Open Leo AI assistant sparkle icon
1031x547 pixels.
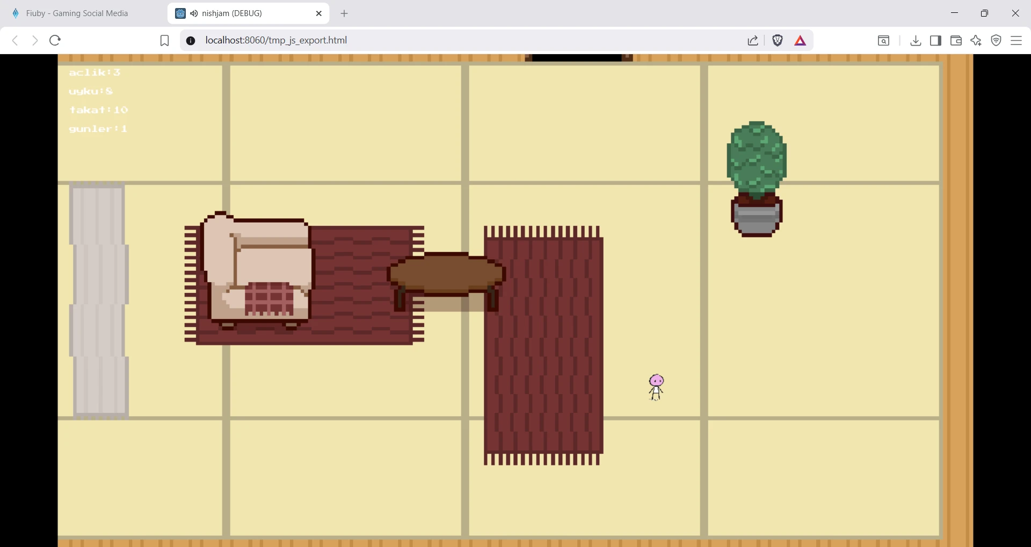(x=976, y=40)
